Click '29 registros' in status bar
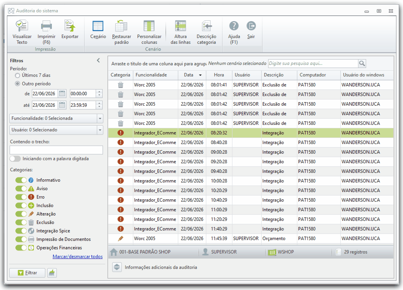The width and height of the screenshot is (403, 290). [355, 252]
